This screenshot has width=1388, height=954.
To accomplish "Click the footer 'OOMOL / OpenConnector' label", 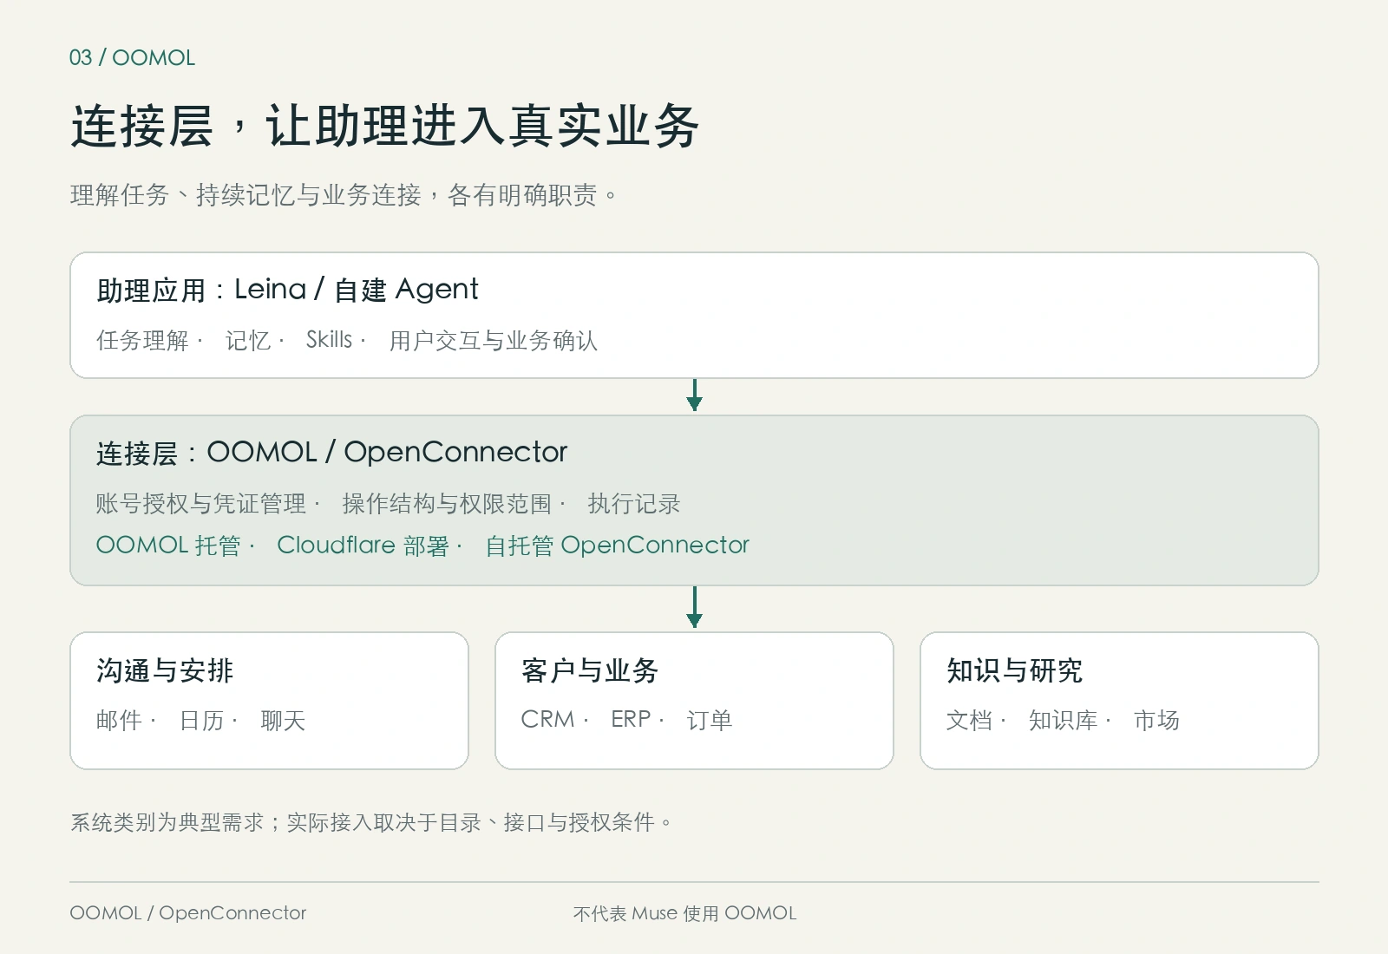I will pyautogui.click(x=188, y=913).
